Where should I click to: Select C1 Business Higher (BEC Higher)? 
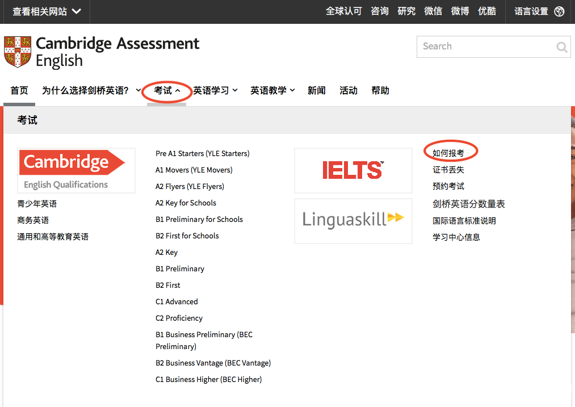tap(209, 380)
